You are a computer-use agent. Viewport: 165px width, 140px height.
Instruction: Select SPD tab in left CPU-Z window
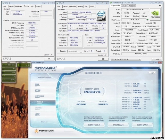[x=32, y=6]
